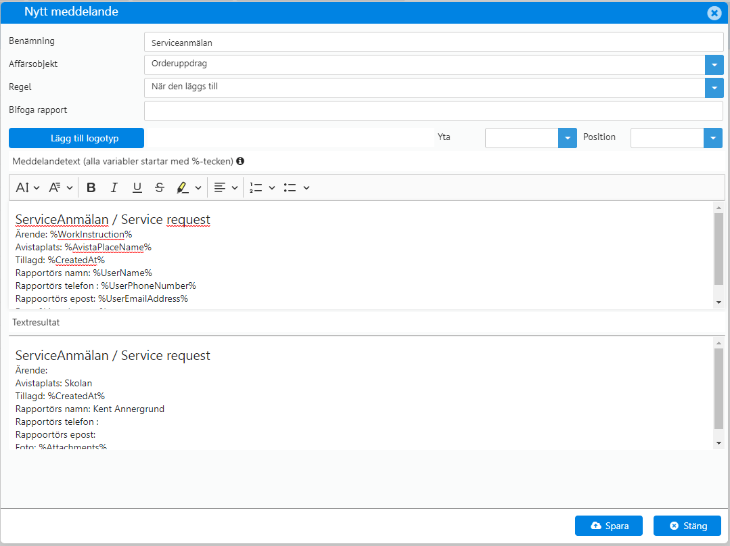Apply highlight marker color to text
The image size is (730, 546).
pos(182,187)
